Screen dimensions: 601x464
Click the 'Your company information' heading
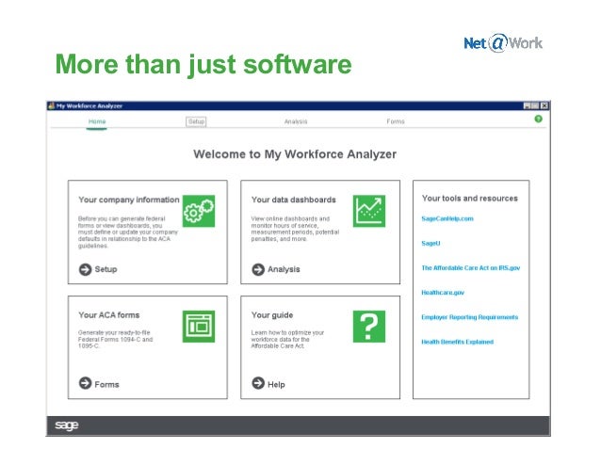[x=129, y=200]
